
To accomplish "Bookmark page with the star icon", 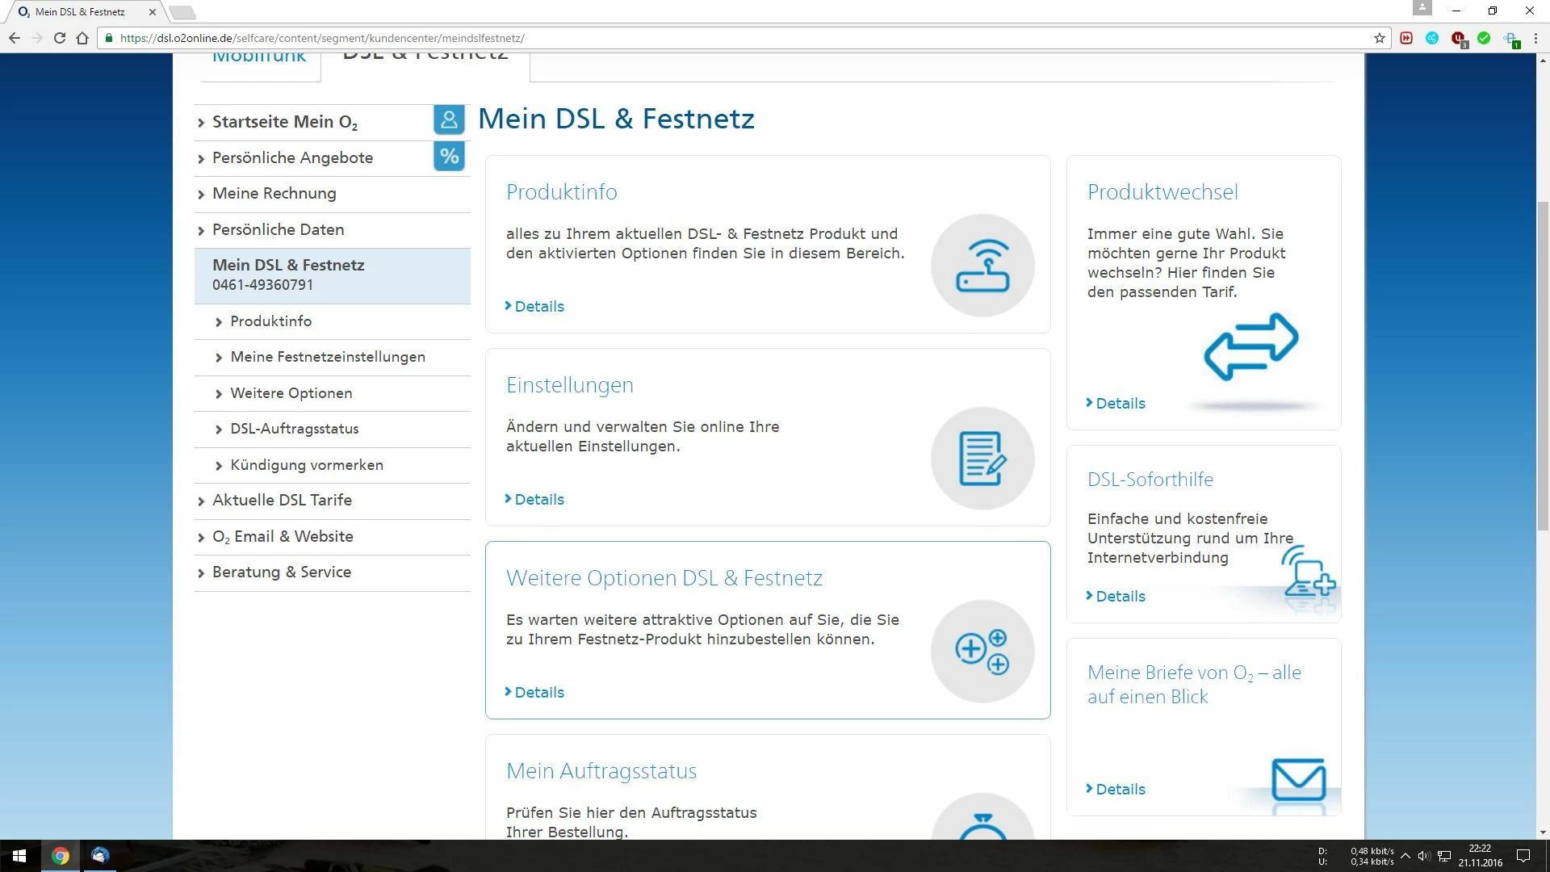I will tap(1380, 38).
